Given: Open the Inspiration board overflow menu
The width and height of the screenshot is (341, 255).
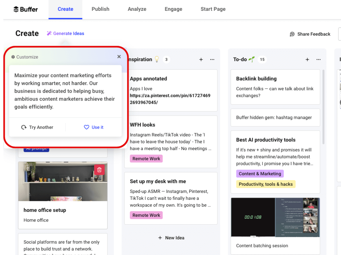Looking at the screenshot, I should click(x=212, y=59).
